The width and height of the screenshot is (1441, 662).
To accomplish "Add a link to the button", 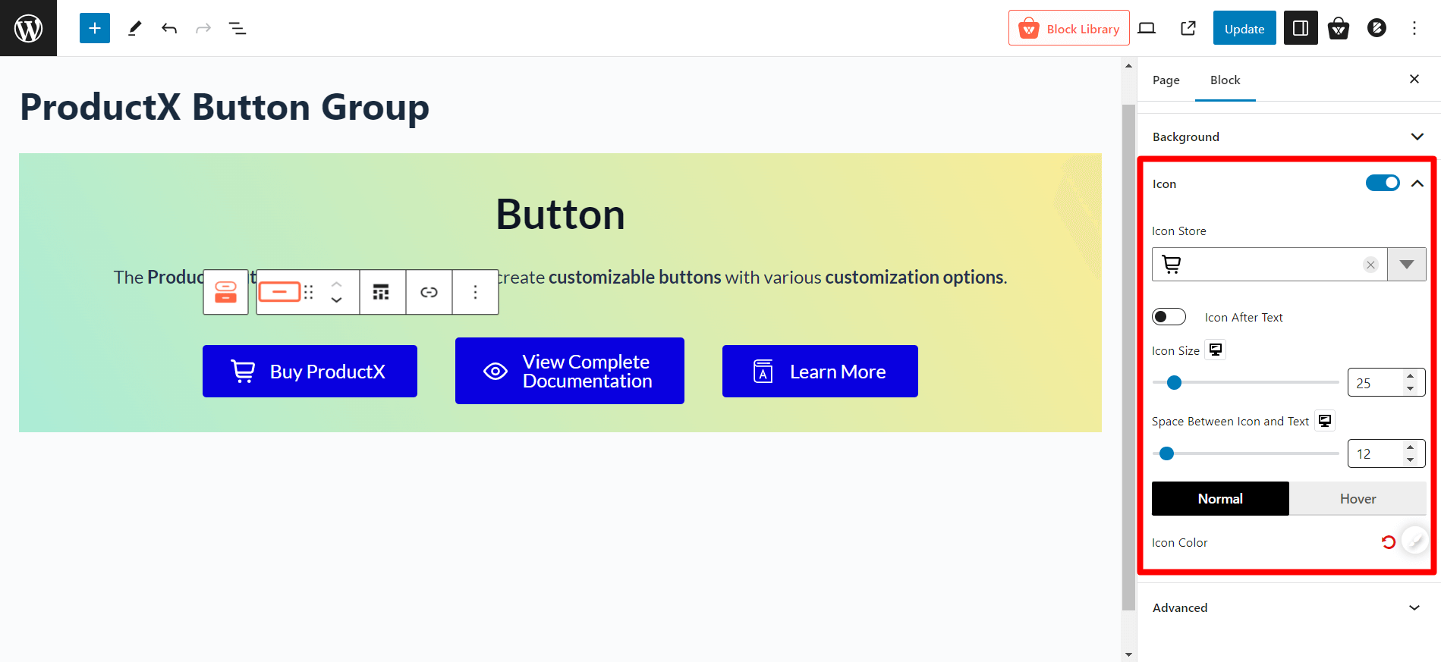I will tap(429, 292).
